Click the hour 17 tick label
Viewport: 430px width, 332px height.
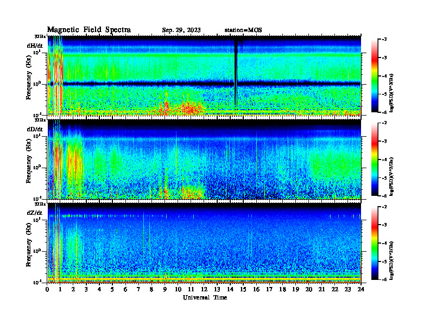tap(269, 289)
